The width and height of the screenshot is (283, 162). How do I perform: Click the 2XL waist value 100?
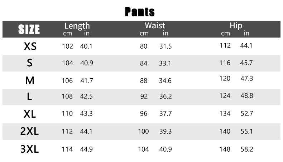tap(144, 131)
